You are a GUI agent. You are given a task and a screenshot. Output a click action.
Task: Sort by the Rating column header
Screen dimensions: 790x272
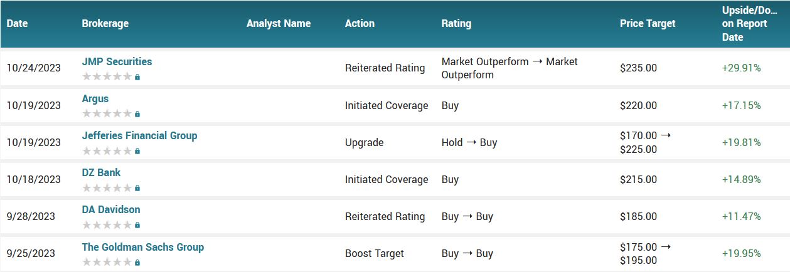pyautogui.click(x=456, y=23)
